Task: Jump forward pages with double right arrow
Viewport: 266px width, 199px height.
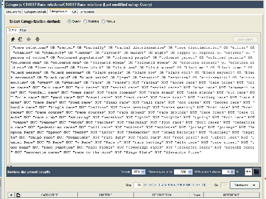Action: 198,185
